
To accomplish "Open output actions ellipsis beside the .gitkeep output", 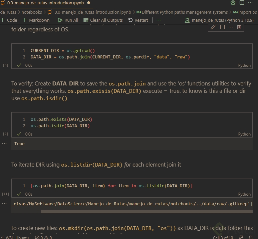I will [4, 204].
